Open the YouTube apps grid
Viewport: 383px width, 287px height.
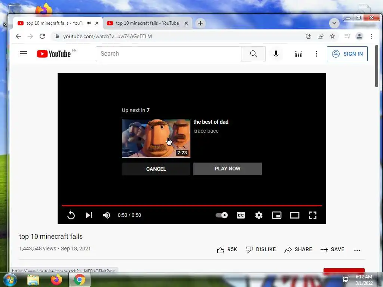[298, 54]
